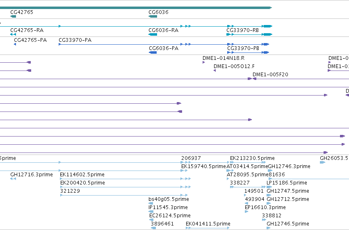Select CG6036-PA feature
The height and width of the screenshot is (230, 349).
click(164, 48)
